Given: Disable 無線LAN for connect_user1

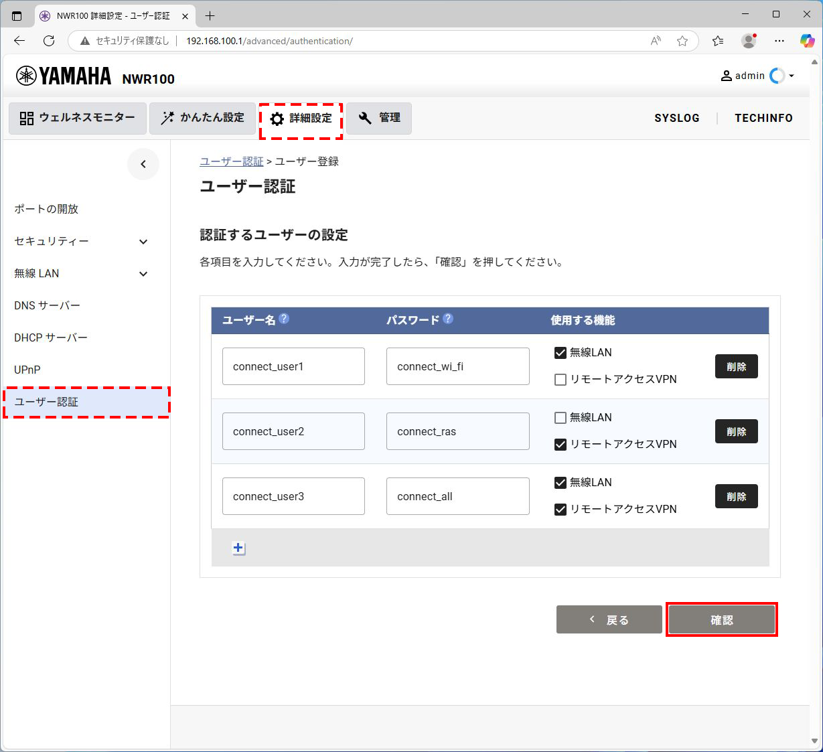Looking at the screenshot, I should pyautogui.click(x=560, y=352).
